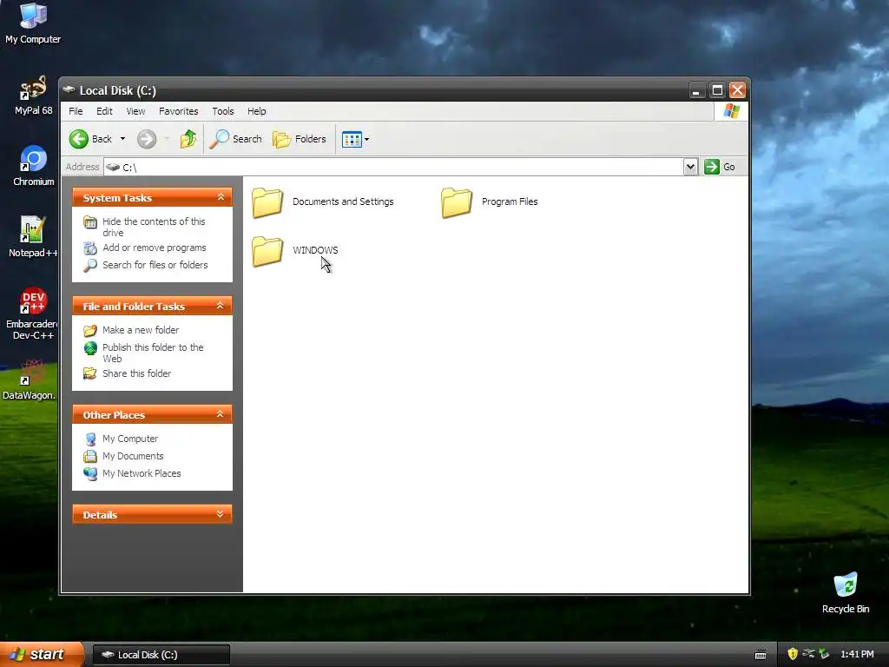Go to My Documents in Other Places
This screenshot has width=889, height=667.
click(133, 456)
